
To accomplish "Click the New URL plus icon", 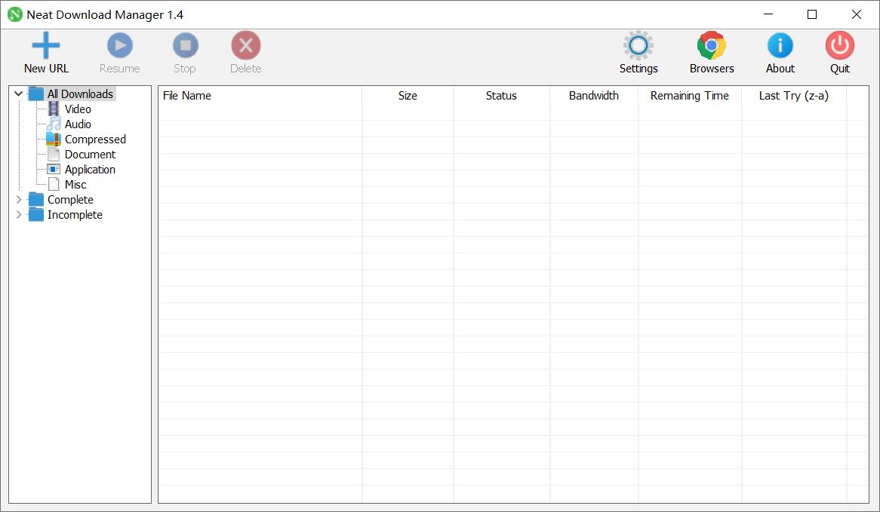I will coord(46,45).
